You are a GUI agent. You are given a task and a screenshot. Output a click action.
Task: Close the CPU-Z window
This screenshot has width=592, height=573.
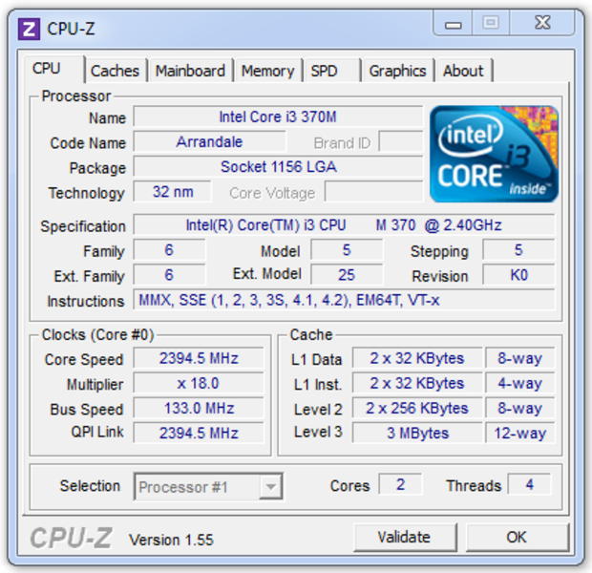tap(541, 23)
